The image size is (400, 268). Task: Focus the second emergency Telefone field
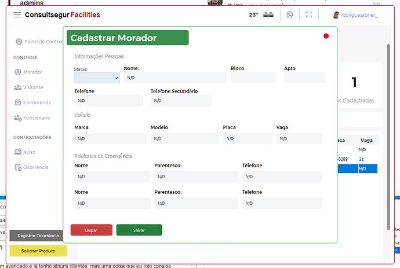coord(282,203)
